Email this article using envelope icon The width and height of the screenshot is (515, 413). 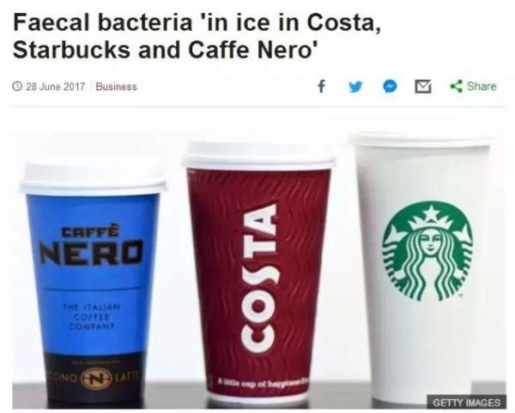422,87
